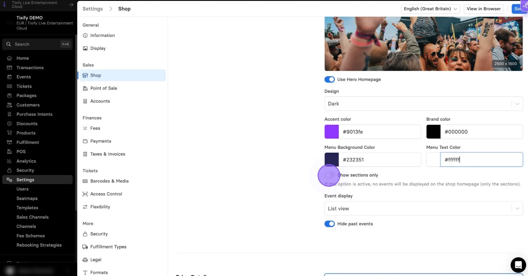Screen dimensions: 528x276
Task: Select the Packages box icon
Action: click(x=9, y=96)
